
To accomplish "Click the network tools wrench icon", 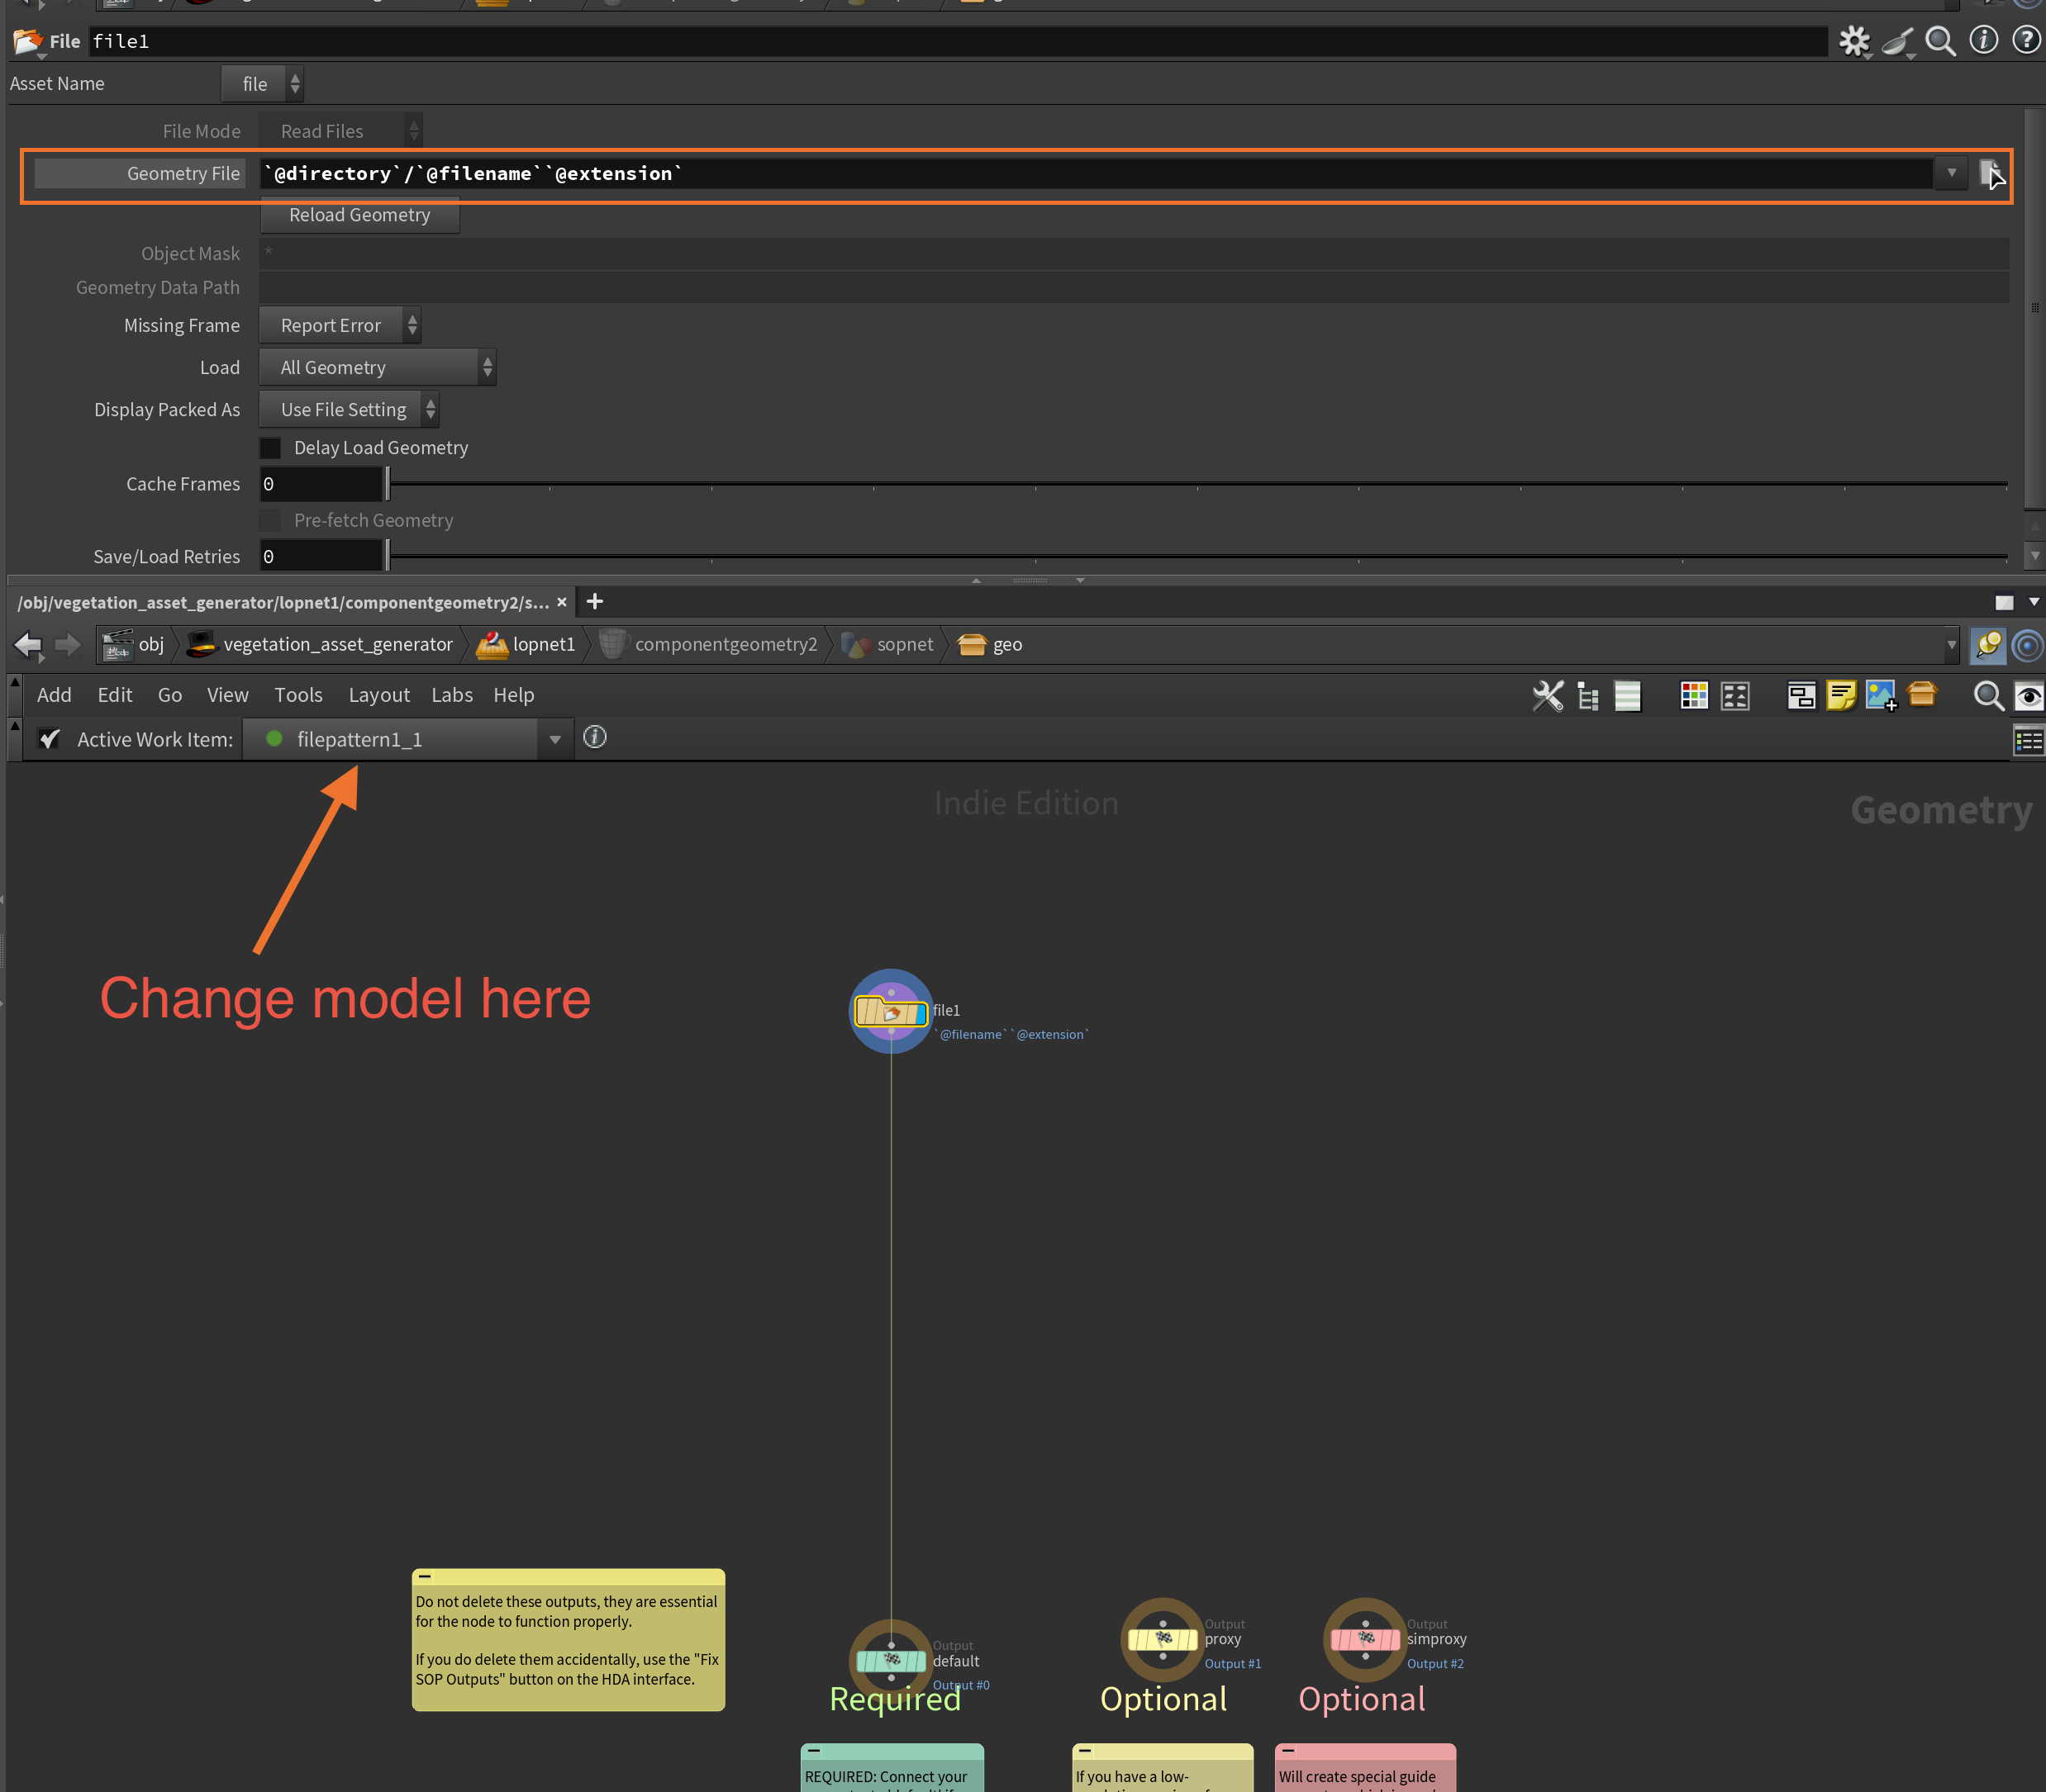I will [1547, 695].
